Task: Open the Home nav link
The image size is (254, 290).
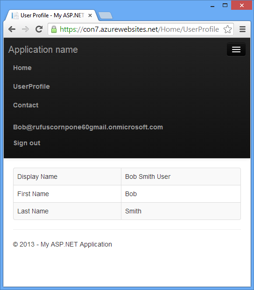Action: coord(22,68)
